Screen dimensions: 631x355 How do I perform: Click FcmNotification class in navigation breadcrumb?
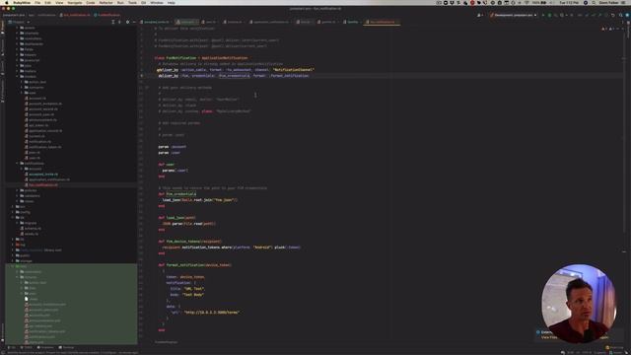[x=107, y=15]
